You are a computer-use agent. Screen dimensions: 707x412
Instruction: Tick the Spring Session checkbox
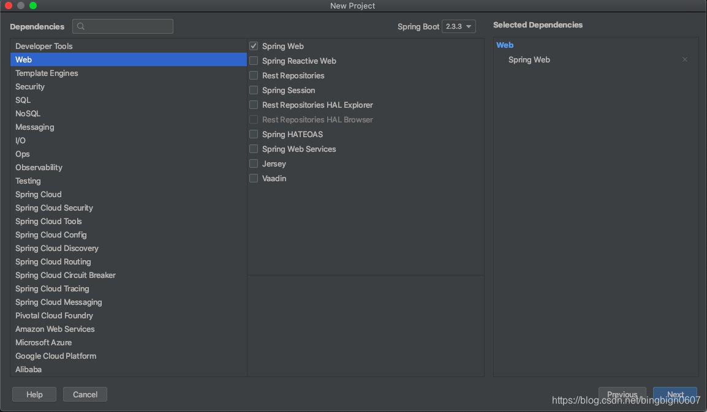254,90
